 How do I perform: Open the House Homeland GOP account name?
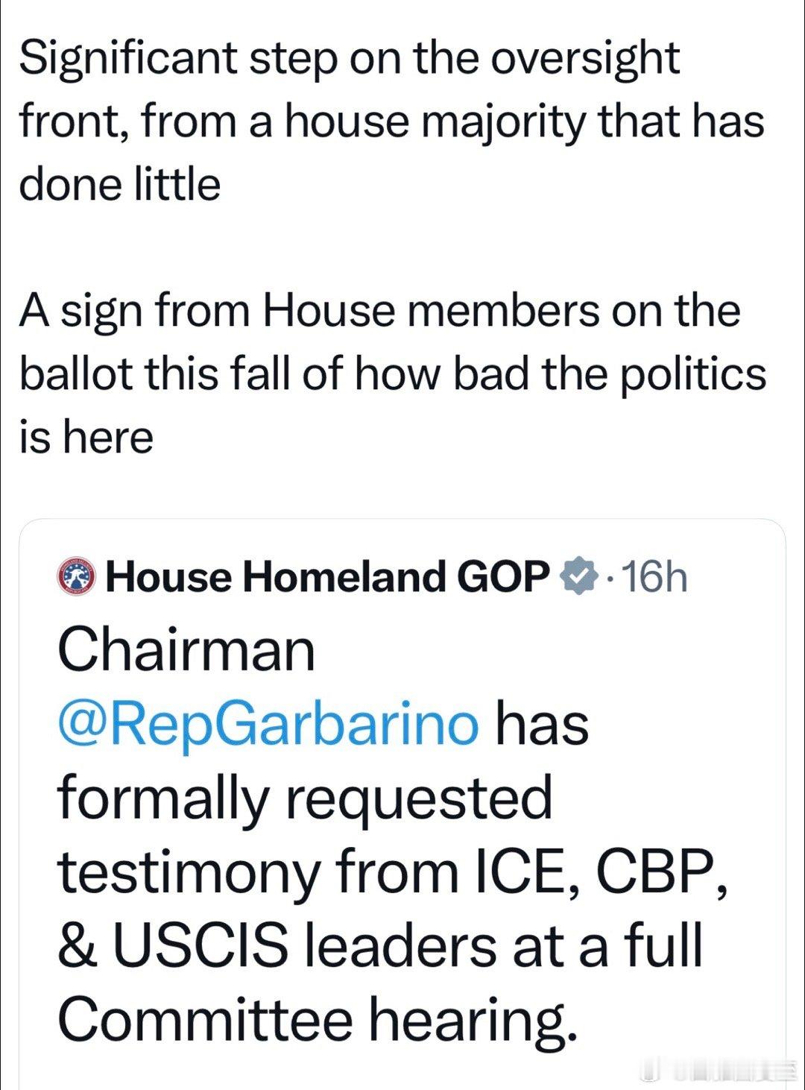click(x=327, y=576)
